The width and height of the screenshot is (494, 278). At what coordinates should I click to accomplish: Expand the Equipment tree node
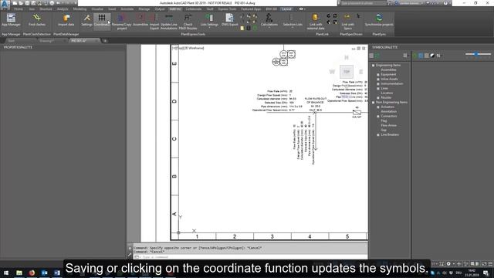pyautogui.click(x=378, y=74)
